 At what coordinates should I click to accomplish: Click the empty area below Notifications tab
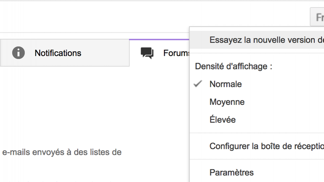[63, 105]
